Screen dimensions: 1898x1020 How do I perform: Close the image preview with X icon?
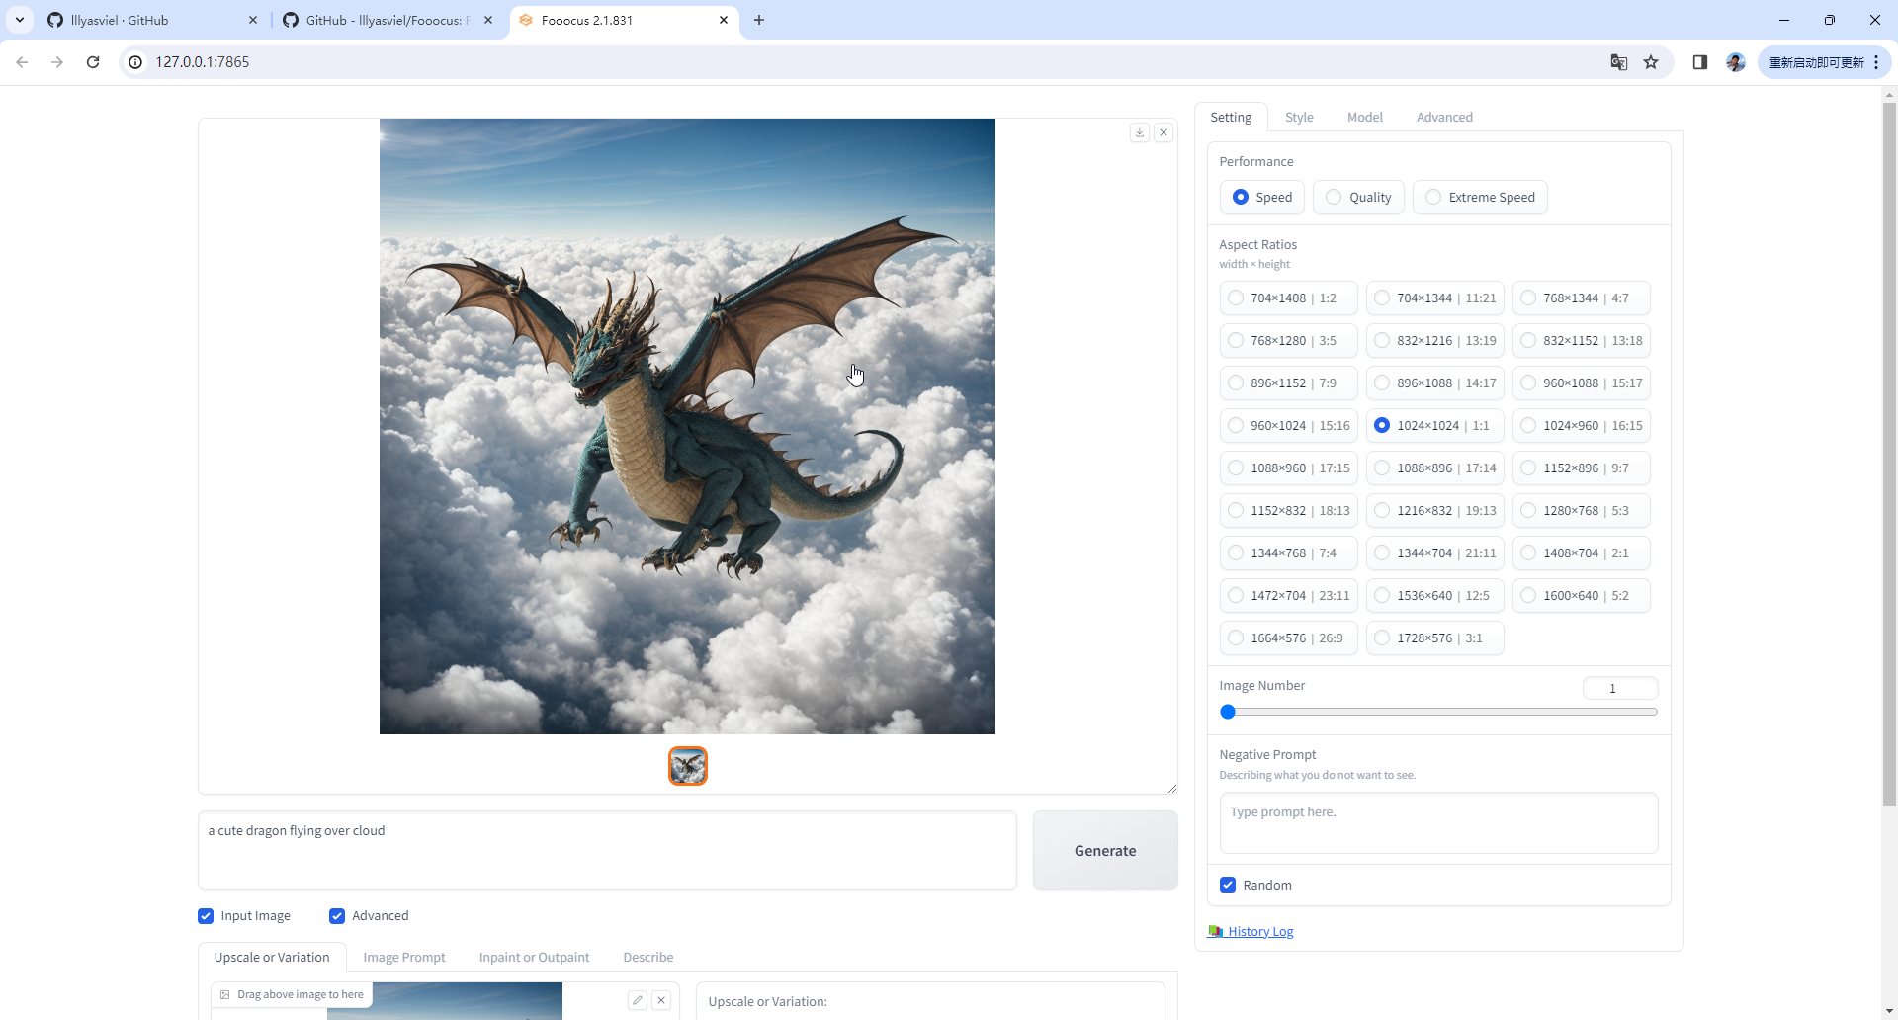(1164, 132)
